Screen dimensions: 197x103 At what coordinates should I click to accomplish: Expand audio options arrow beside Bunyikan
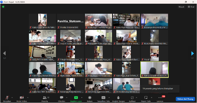click(12, 97)
